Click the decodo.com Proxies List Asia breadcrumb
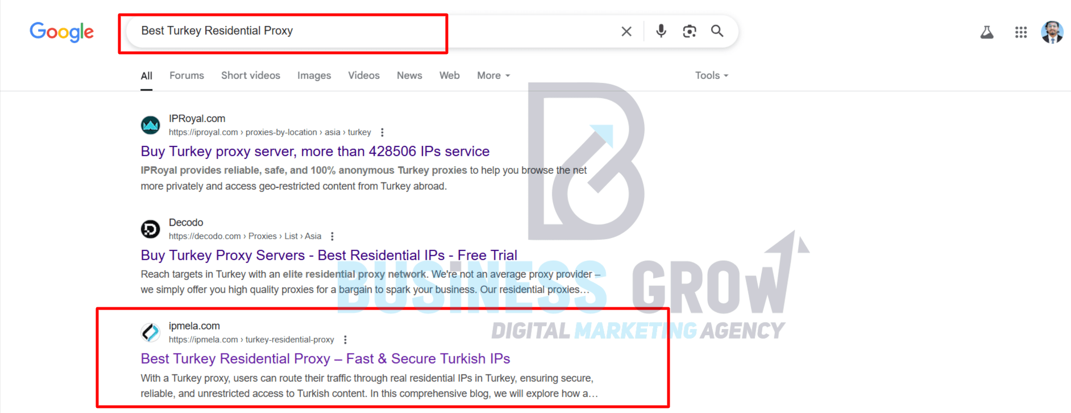This screenshot has width=1071, height=413. click(245, 236)
